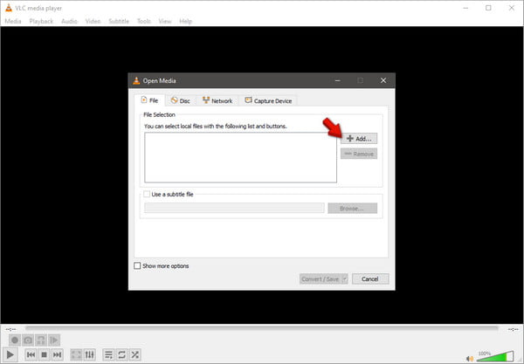Click the VLC cone icon in main title bar

(9, 8)
